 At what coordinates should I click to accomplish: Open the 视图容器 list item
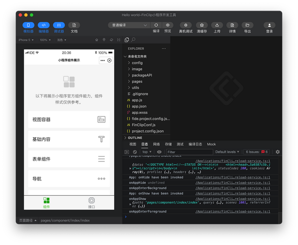(69, 119)
